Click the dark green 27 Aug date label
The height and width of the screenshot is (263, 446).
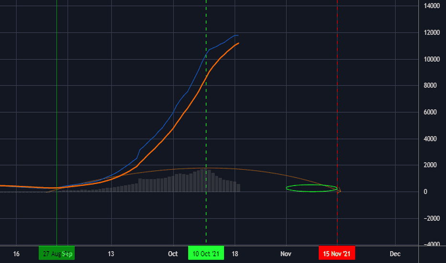point(56,253)
